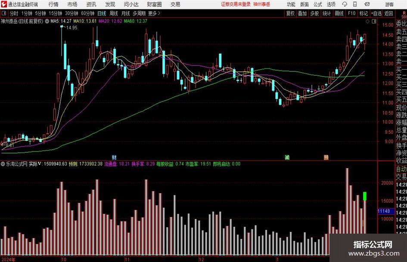Click the MA10: 13.61 label
The height and width of the screenshot is (262, 407).
85,21
